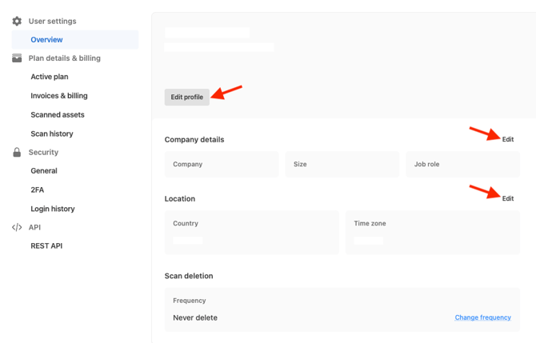Select the Job role field

point(462,165)
